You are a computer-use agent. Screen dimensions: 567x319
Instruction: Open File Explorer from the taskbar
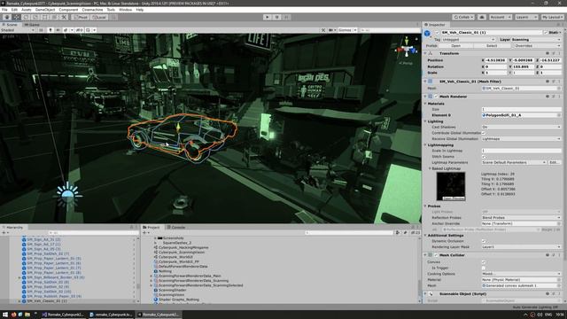click(x=27, y=315)
